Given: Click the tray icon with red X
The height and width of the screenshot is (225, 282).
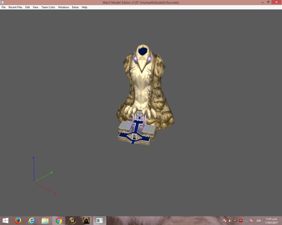Looking at the screenshot, I should [251, 221].
